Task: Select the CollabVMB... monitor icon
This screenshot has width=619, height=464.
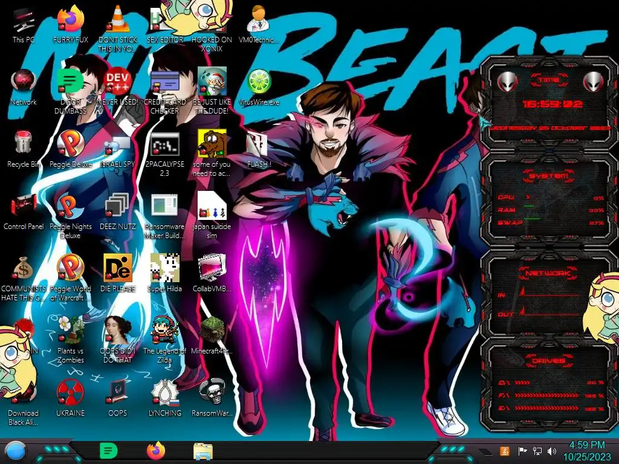Action: click(212, 274)
